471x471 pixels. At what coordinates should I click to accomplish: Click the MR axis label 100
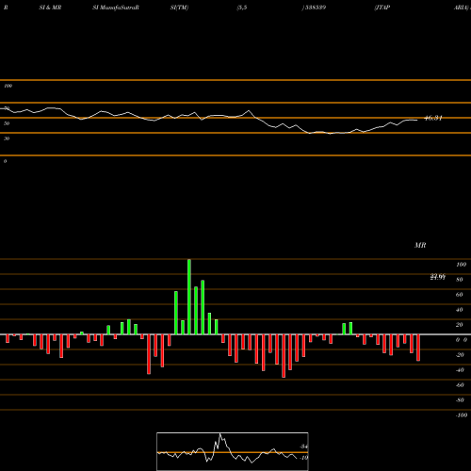(x=462, y=265)
